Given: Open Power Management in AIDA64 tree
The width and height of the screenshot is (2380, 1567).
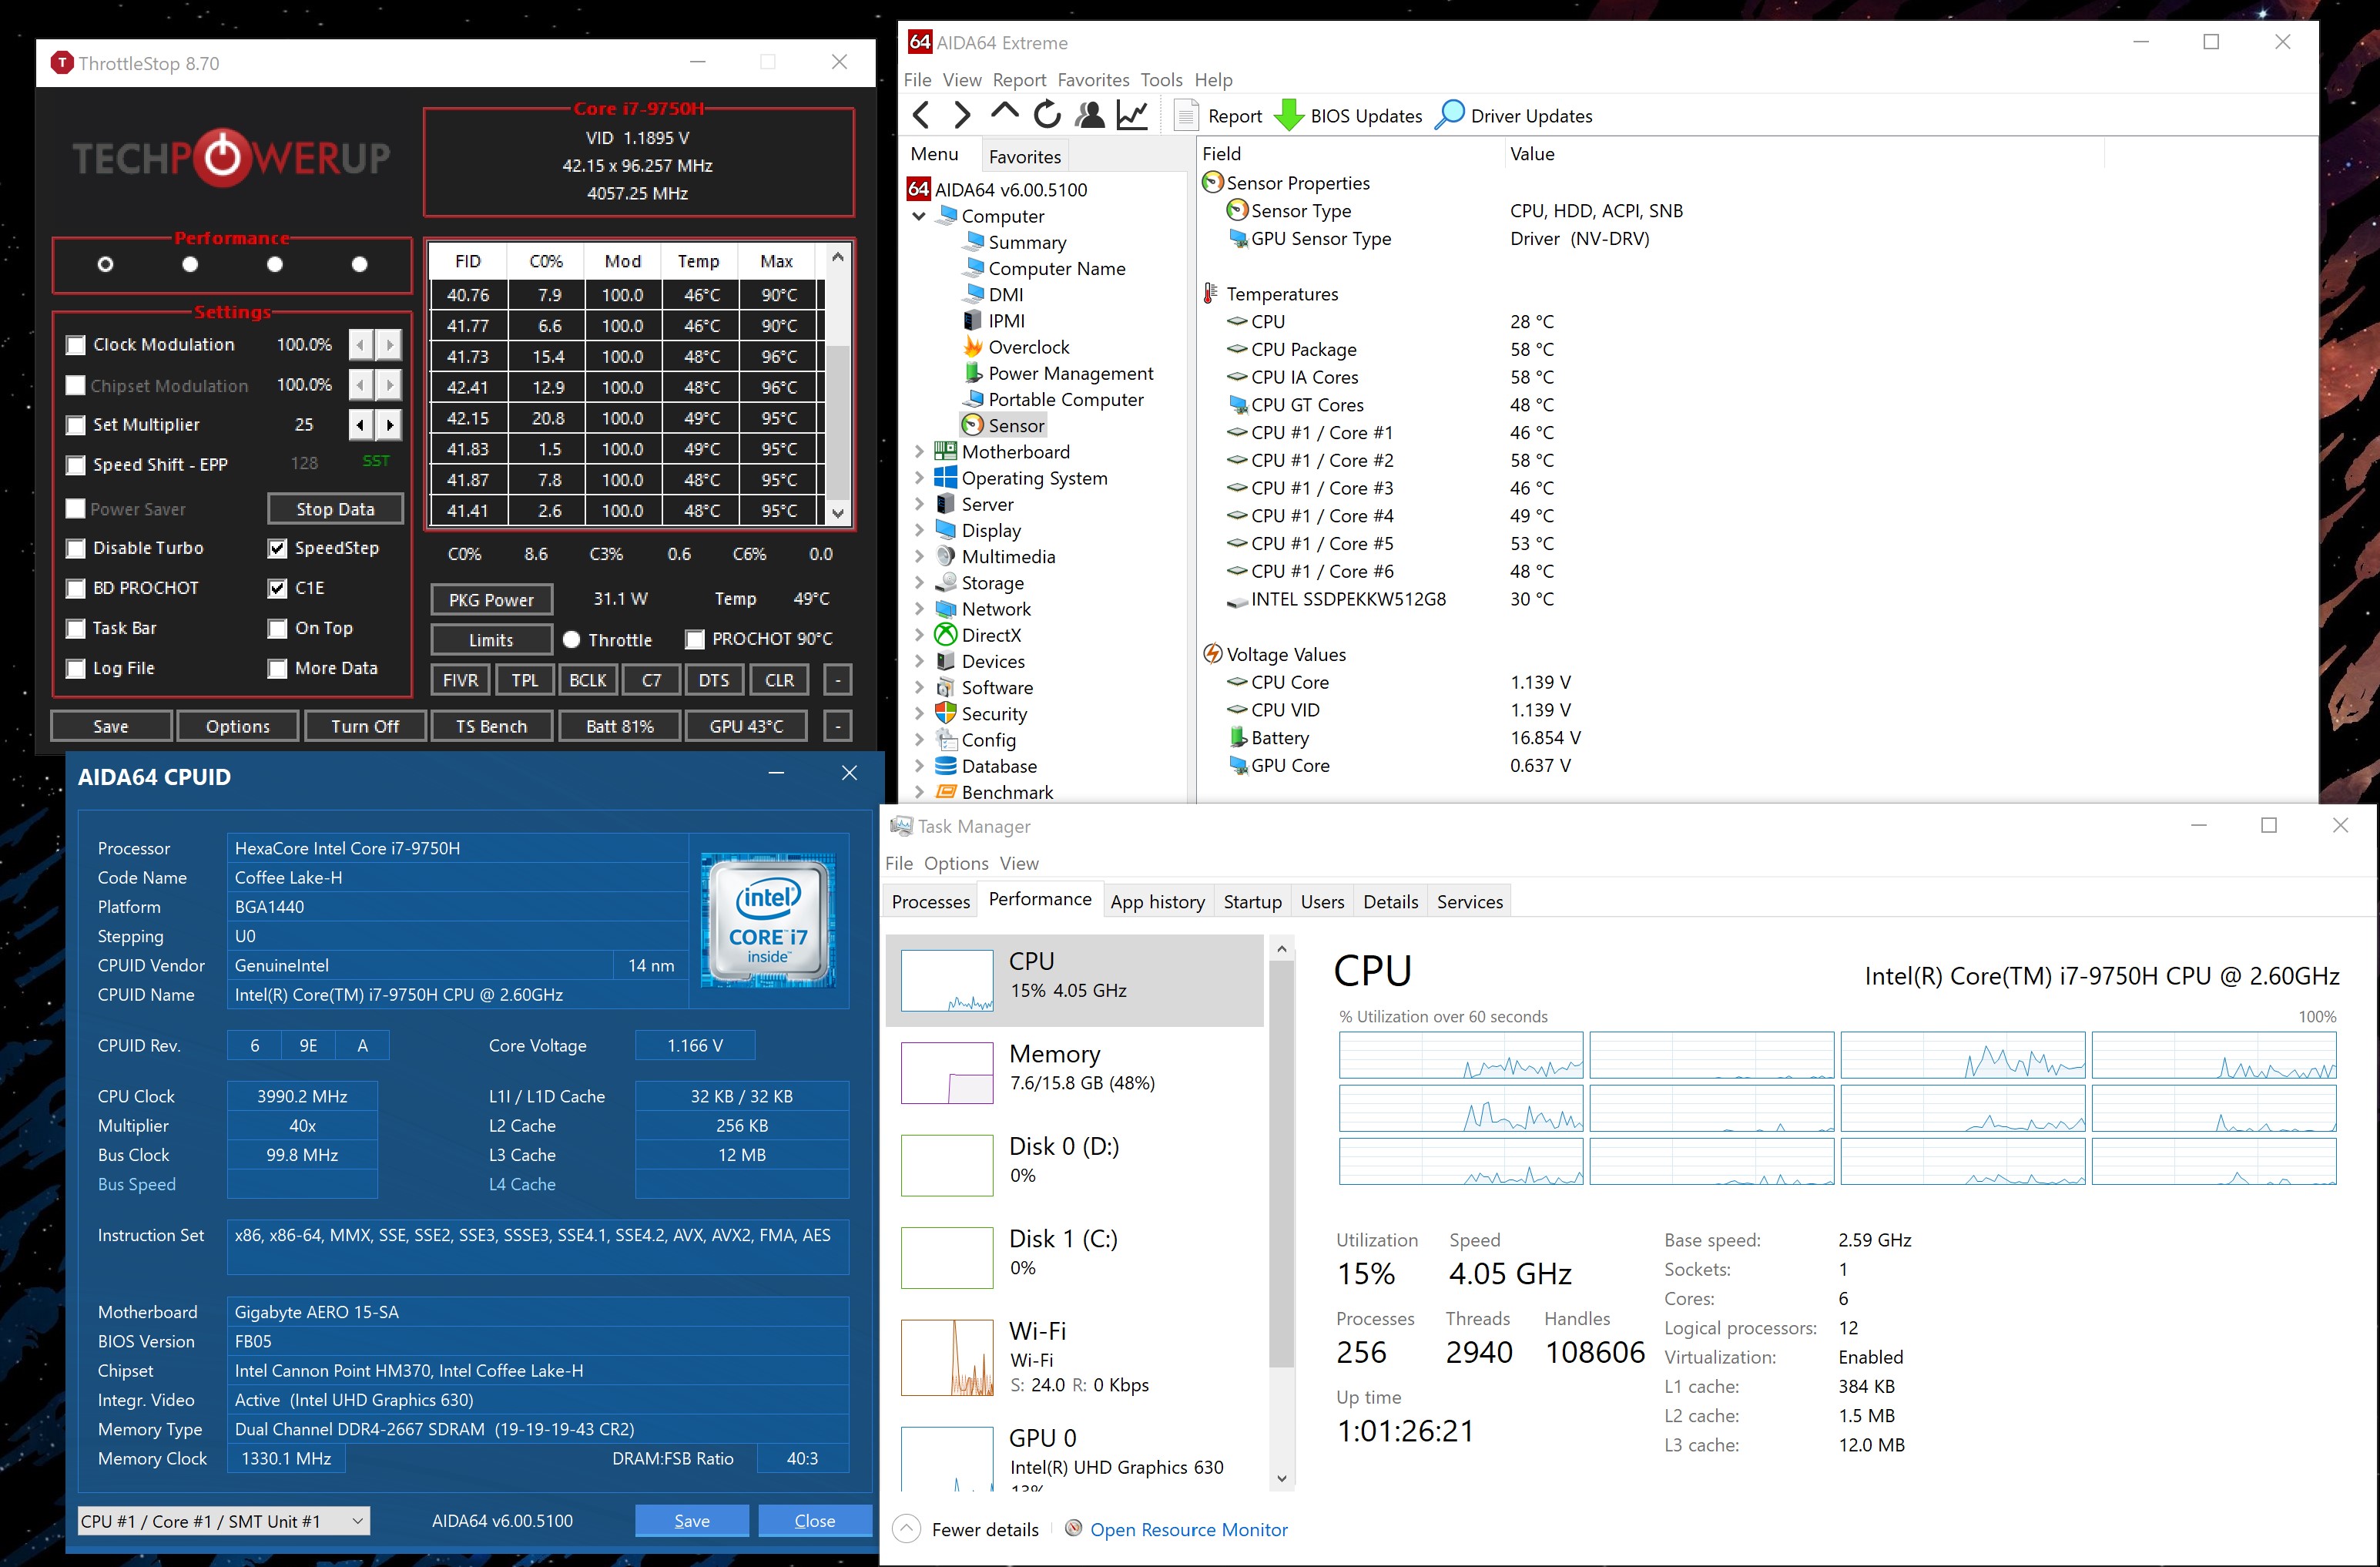Looking at the screenshot, I should [x=1070, y=373].
